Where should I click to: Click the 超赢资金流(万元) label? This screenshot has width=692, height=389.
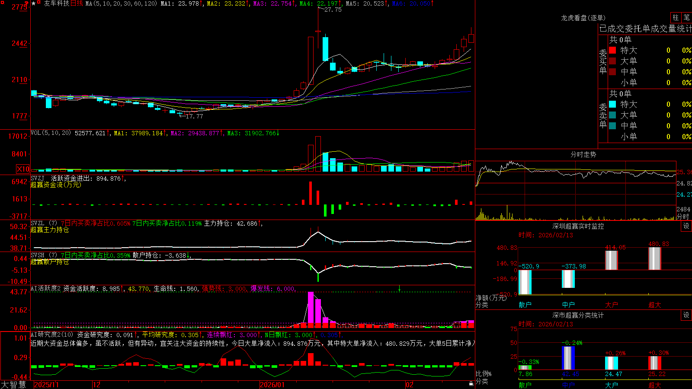[x=56, y=185]
